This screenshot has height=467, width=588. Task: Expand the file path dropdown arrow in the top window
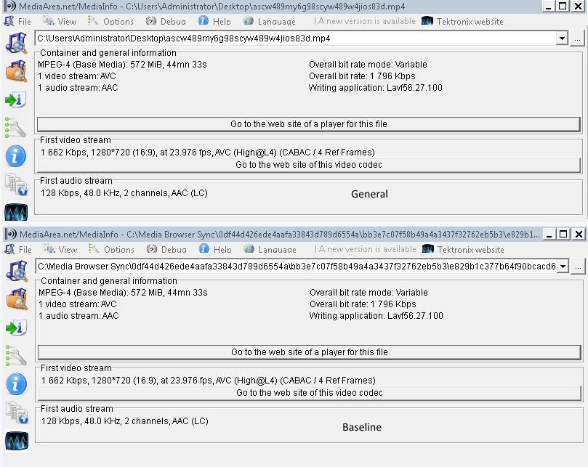coord(562,38)
